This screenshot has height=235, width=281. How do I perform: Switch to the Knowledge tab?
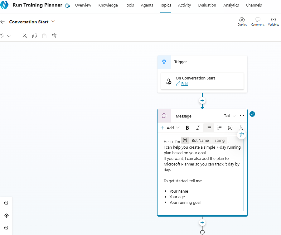[x=108, y=5]
